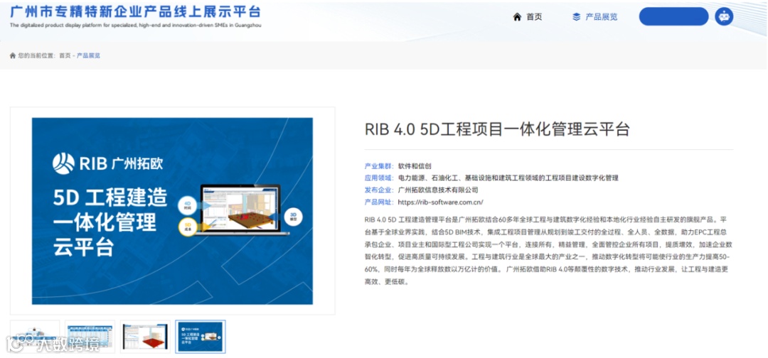768x358 pixels.
Task: Click the platform title 广州市专精特新企业产品线上展示平台
Action: [x=136, y=11]
